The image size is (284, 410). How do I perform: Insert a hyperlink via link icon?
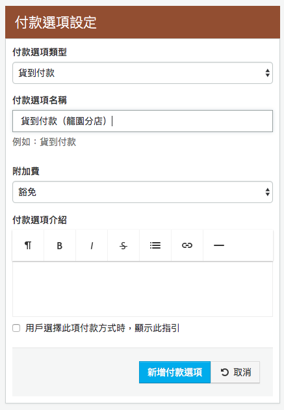(187, 245)
